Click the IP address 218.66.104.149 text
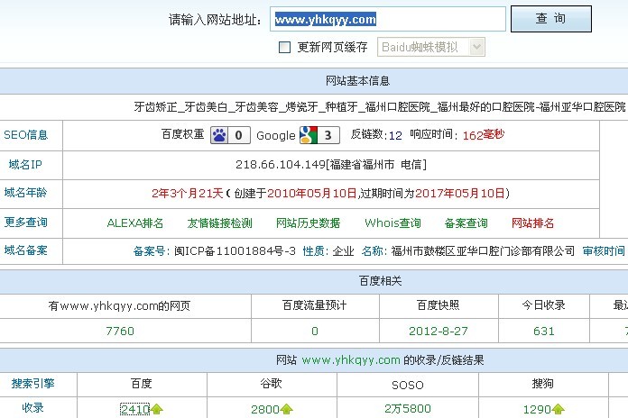 pyautogui.click(x=281, y=165)
